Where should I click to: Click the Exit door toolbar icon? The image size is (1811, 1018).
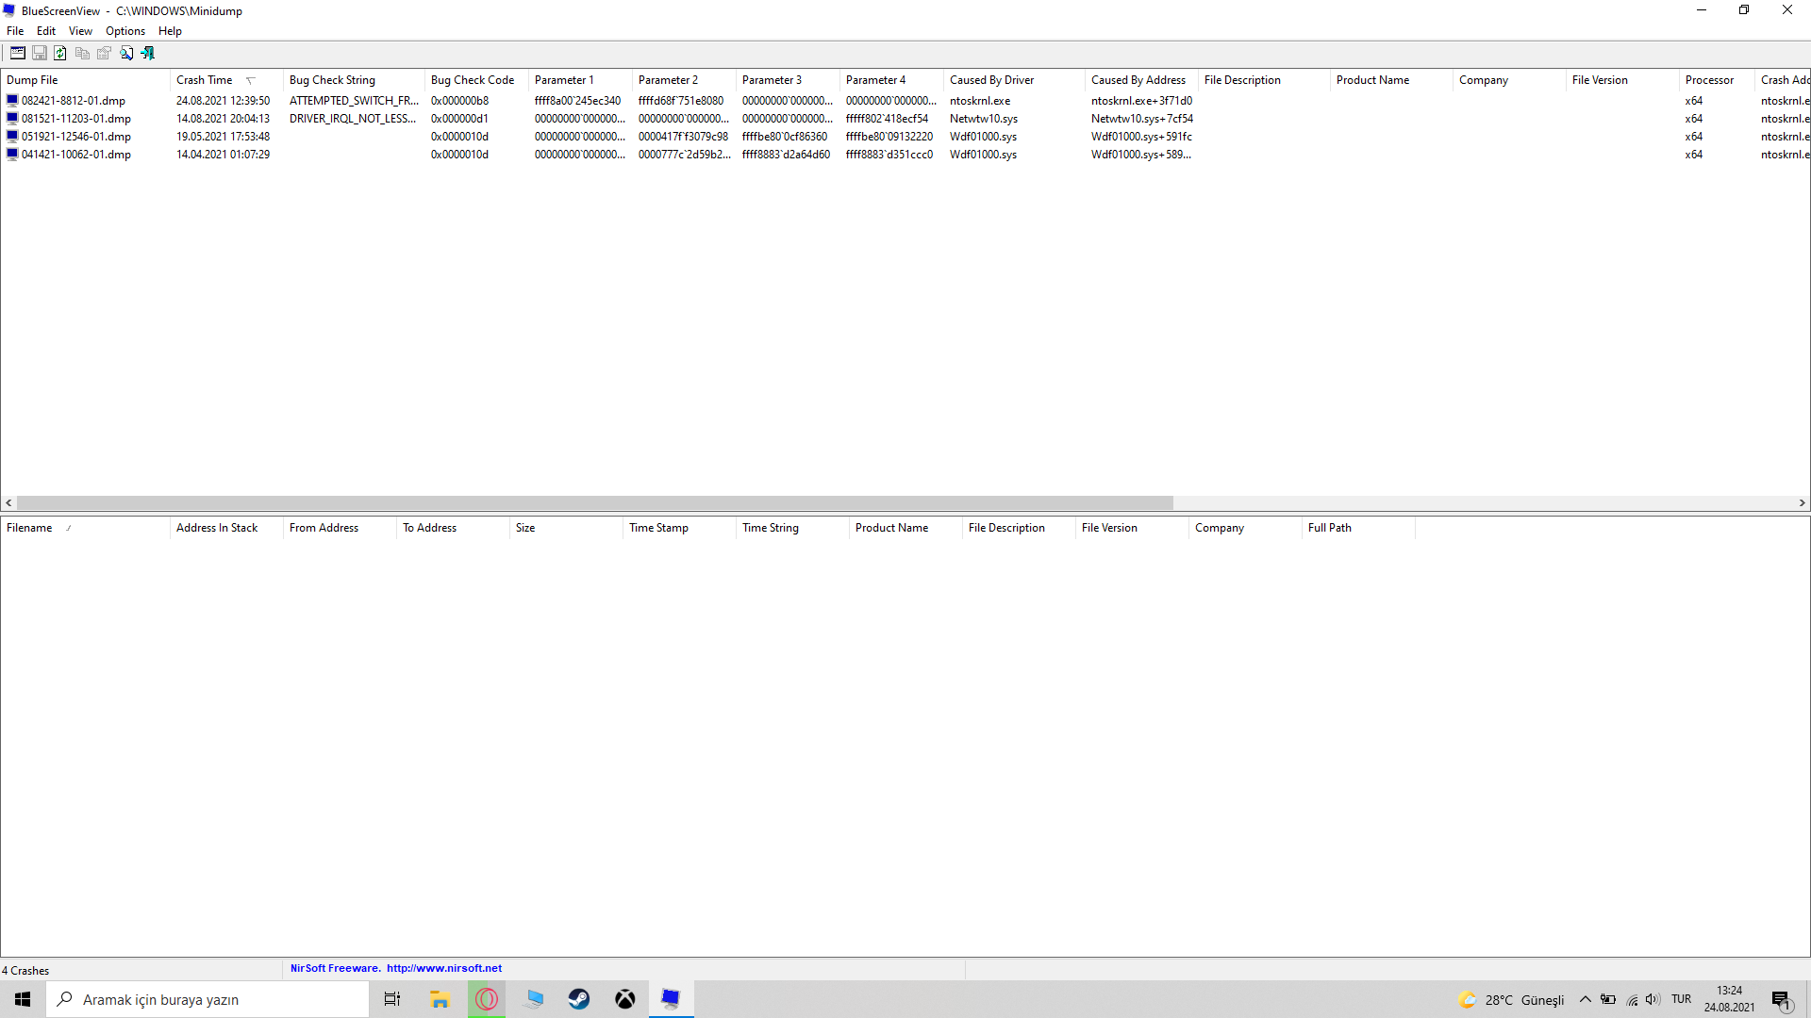148,54
